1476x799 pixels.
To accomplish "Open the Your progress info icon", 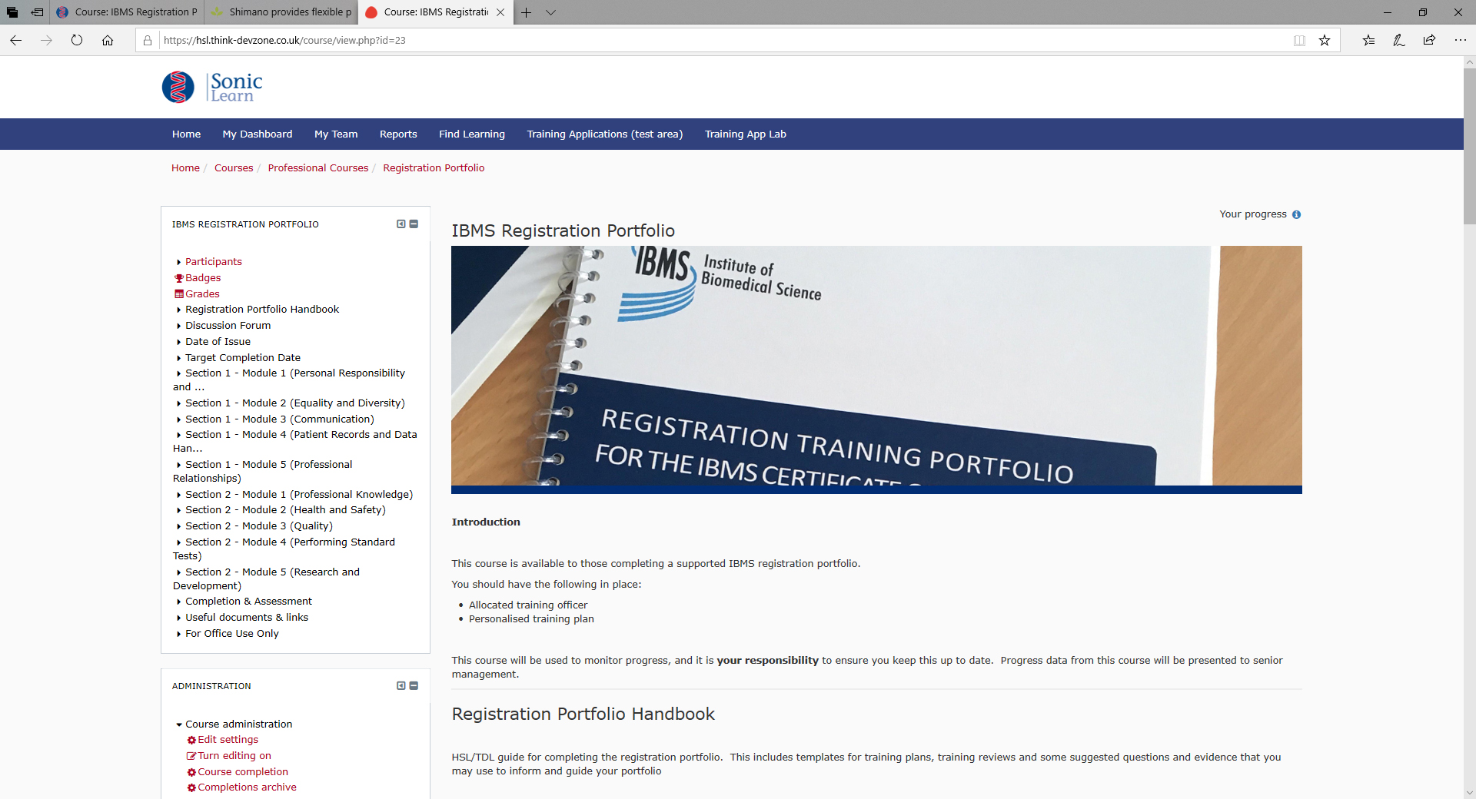I will [1296, 214].
